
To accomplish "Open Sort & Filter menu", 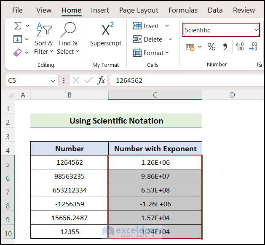I will 44,39.
